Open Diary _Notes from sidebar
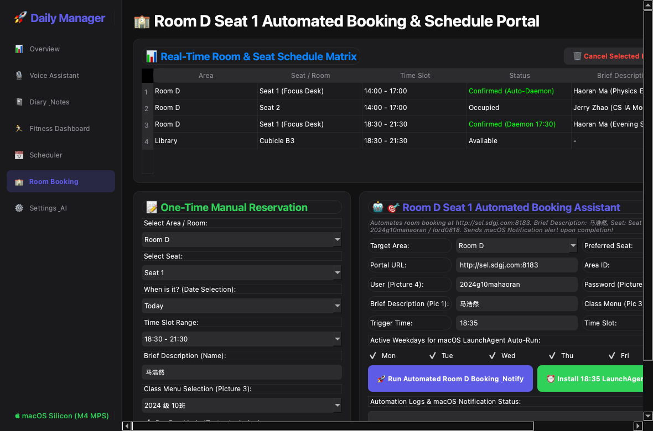The image size is (653, 431). [61, 102]
